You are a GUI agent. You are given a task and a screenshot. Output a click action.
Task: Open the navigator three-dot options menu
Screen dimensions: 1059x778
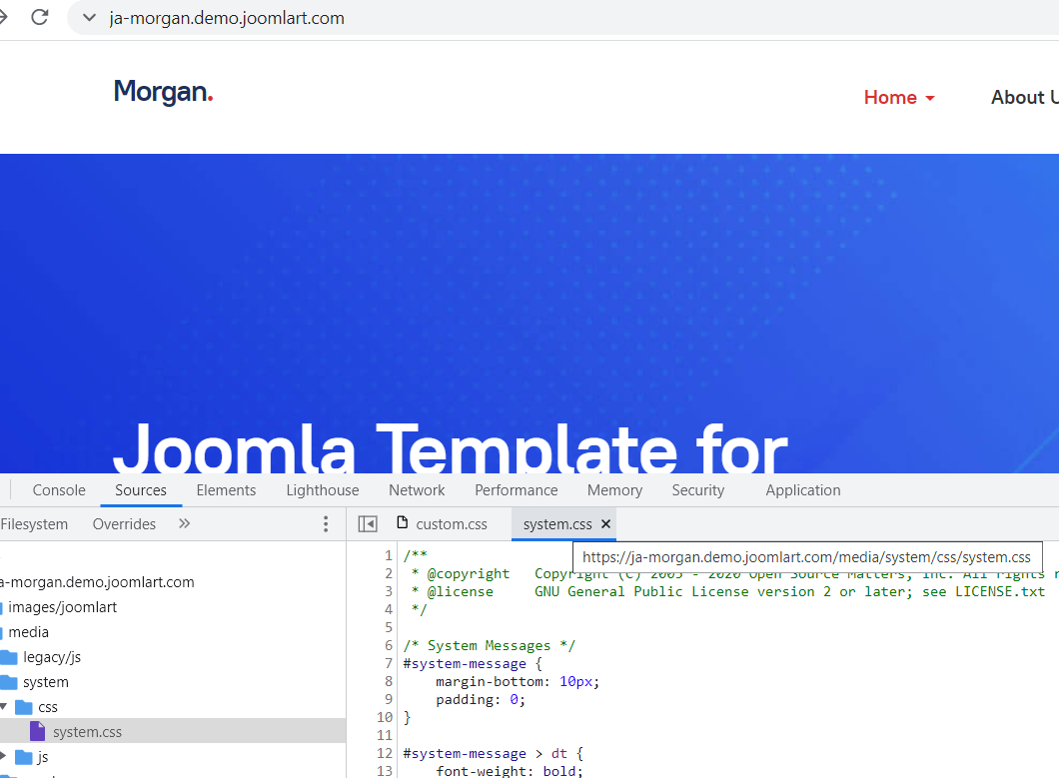[325, 524]
